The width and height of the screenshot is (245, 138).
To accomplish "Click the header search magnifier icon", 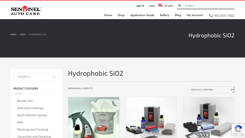I will 179,6.
